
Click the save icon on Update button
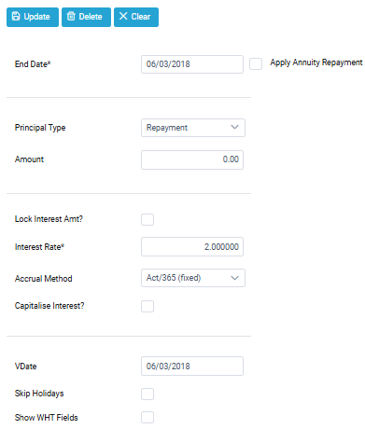pos(16,16)
